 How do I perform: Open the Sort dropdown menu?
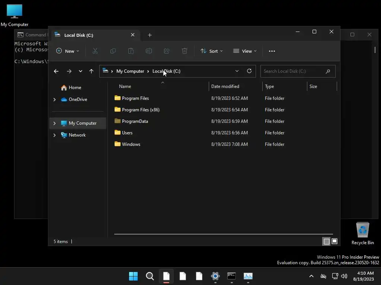click(x=211, y=51)
